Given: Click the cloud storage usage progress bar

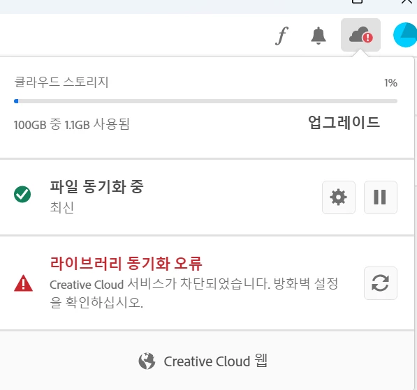Looking at the screenshot, I should 205,101.
